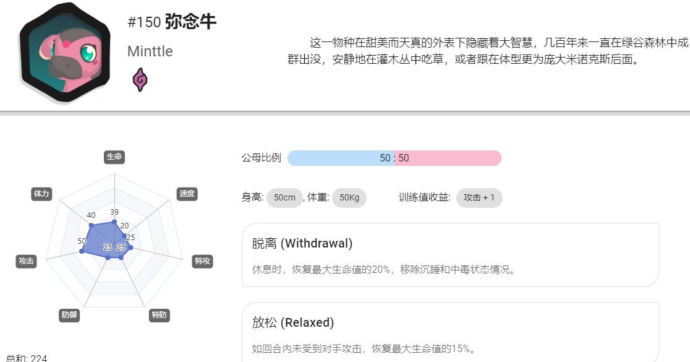
Task: Select the 生命 label on radar chart
Action: click(x=114, y=157)
